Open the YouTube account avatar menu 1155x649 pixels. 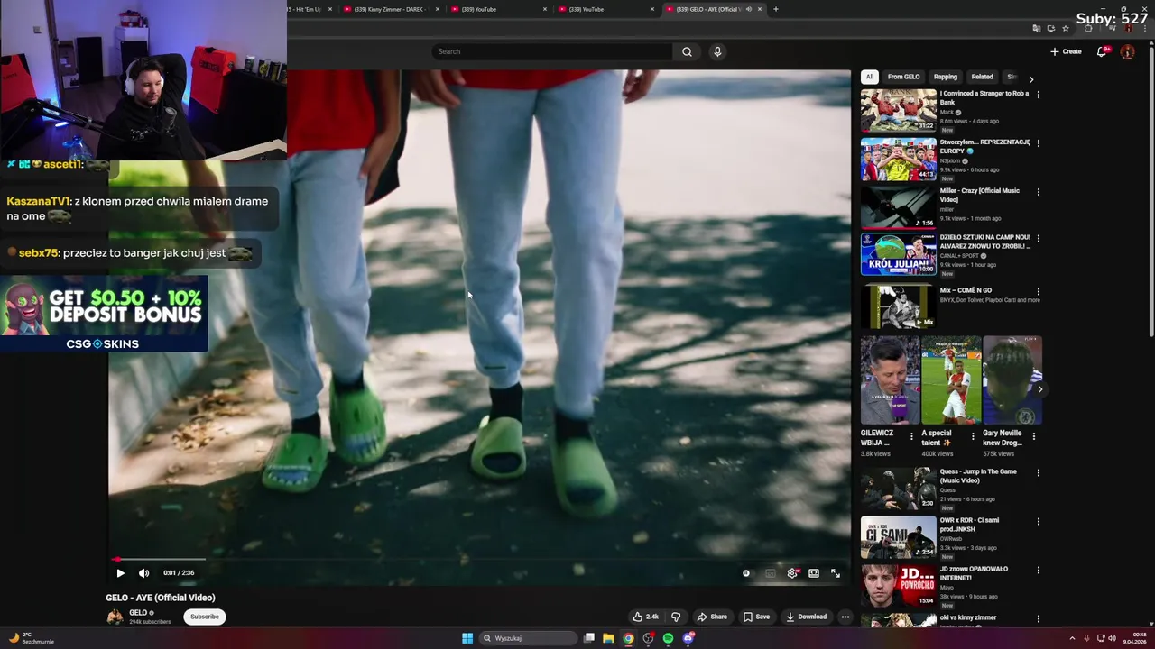[1127, 51]
